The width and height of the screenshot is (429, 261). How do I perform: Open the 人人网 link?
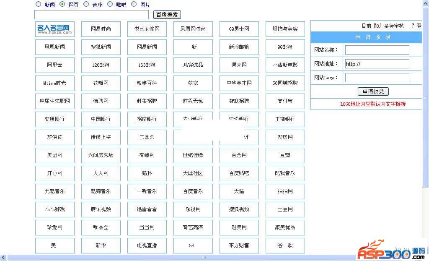(x=101, y=174)
